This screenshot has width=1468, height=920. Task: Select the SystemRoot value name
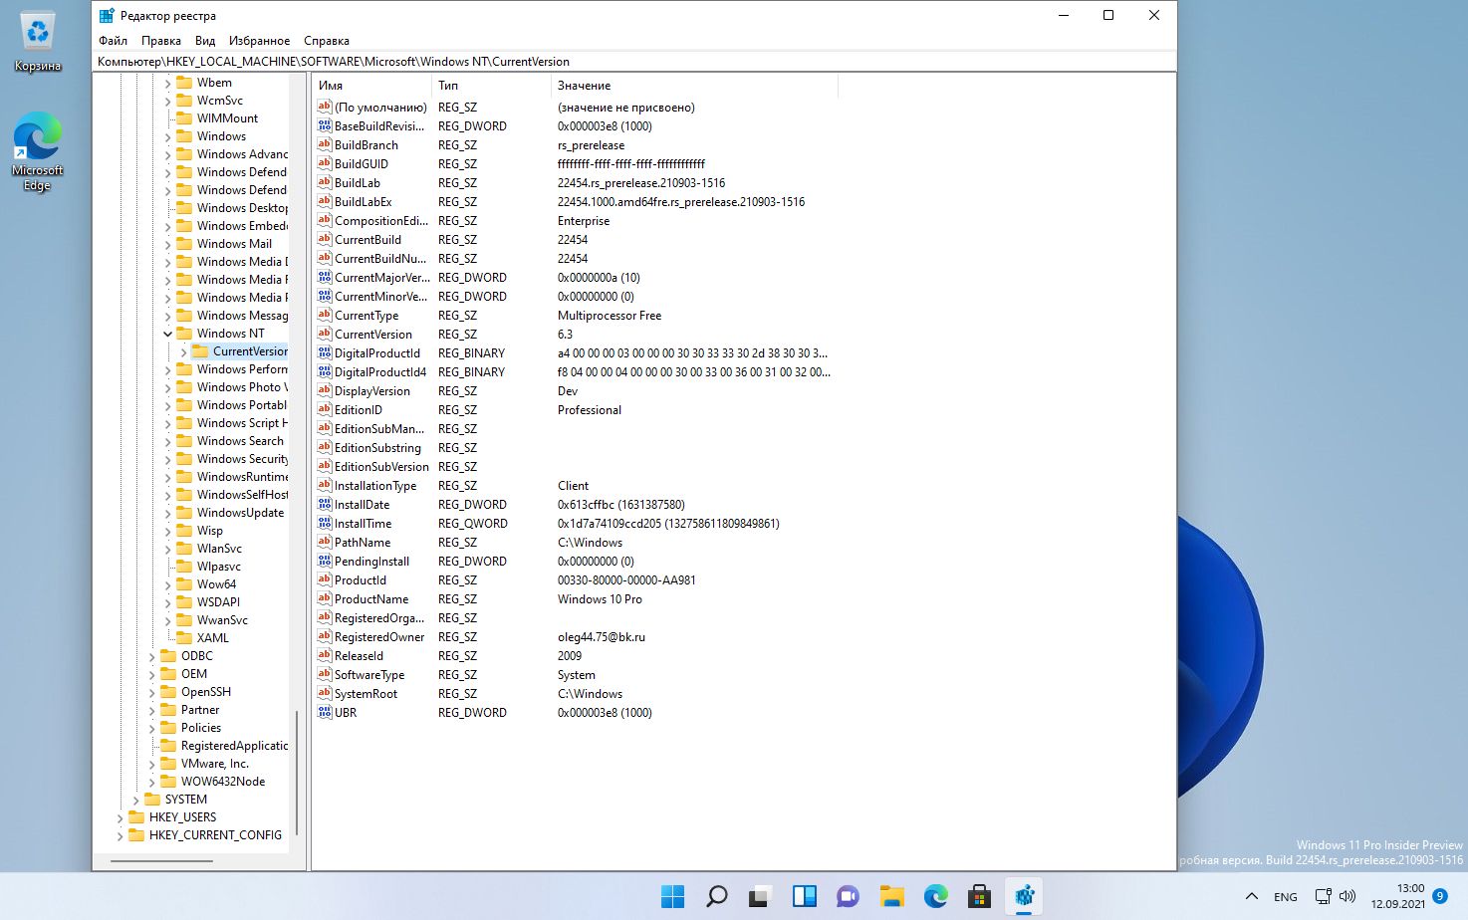coord(366,694)
